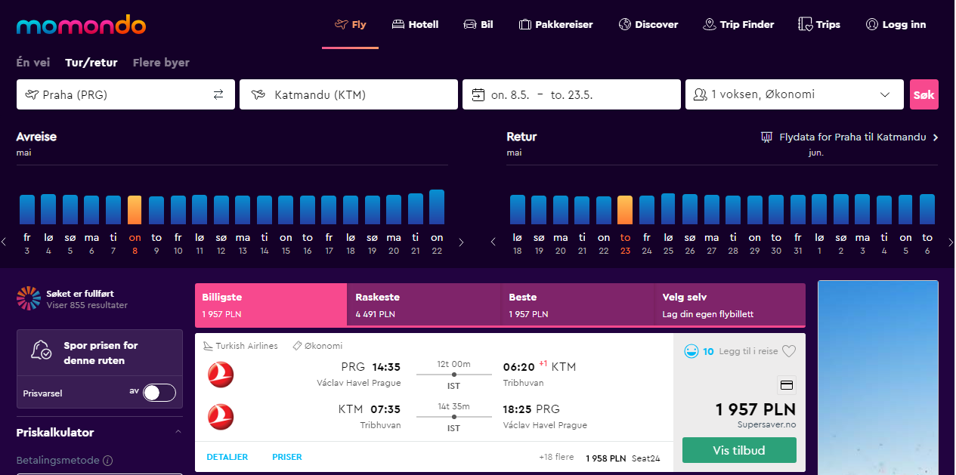Open DETALJER for the Turkish Airlines flight
956x475 pixels.
(227, 457)
